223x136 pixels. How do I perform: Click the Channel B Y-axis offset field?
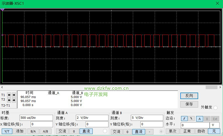[151, 124]
